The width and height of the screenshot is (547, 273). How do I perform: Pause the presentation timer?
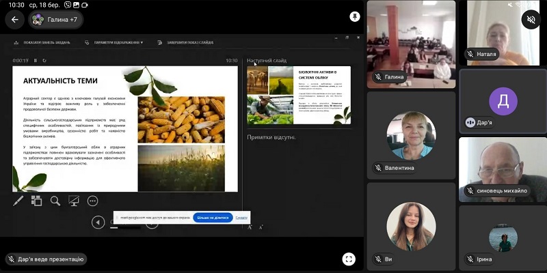(36, 60)
